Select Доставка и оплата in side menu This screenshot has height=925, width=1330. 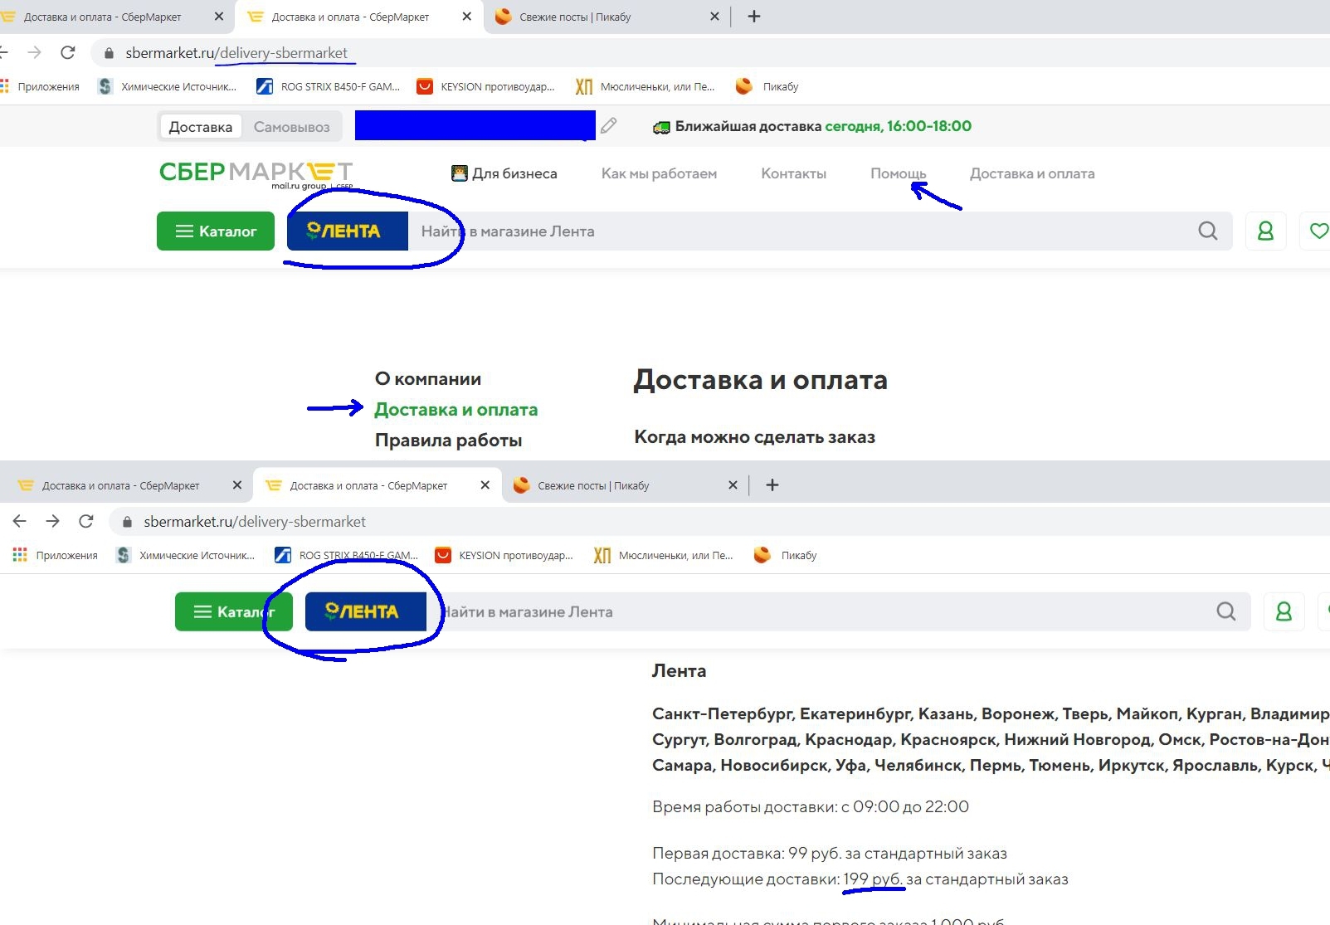456,410
